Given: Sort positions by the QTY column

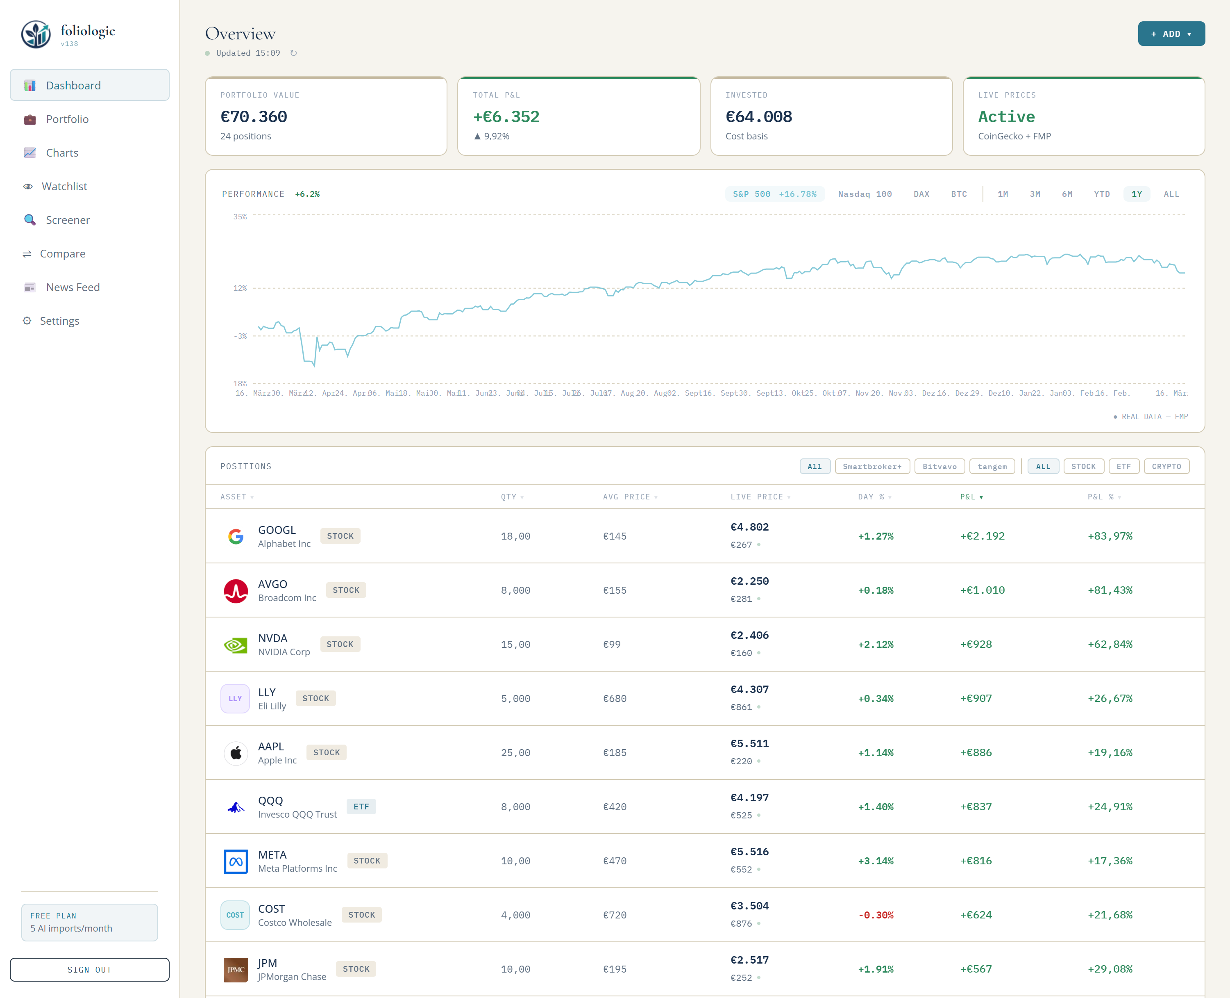Looking at the screenshot, I should 512,497.
